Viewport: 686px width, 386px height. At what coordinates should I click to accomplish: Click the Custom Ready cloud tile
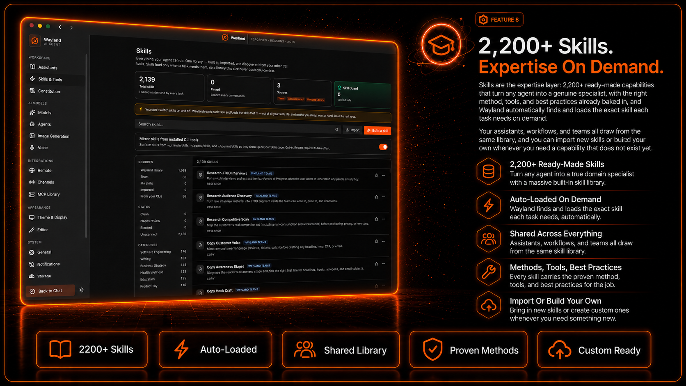[594, 349]
